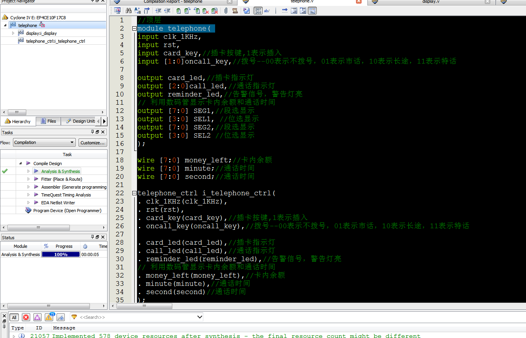
Task: Click the first editor toolbar icon at left
Action: (117, 11)
